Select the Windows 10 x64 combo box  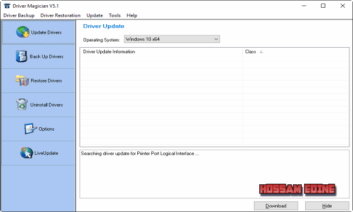[x=171, y=39]
